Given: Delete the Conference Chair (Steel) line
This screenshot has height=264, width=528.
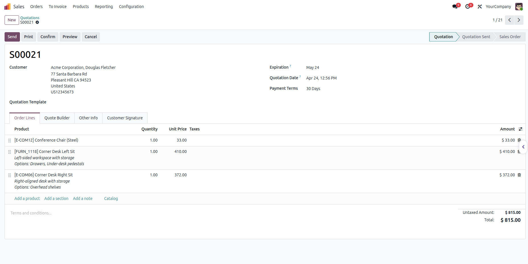Looking at the screenshot, I should (519, 140).
